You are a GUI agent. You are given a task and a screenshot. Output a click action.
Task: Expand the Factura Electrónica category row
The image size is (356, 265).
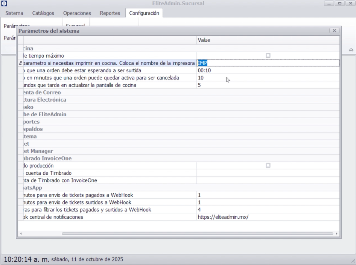click(x=44, y=100)
